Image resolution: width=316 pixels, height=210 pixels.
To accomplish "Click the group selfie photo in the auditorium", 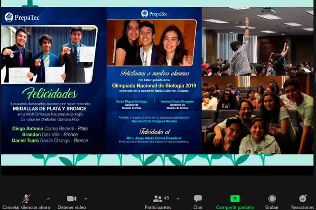I will pos(258,115).
